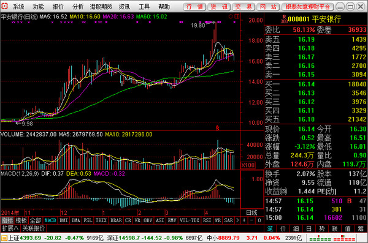Select the 日 tab in quote panel
Image resolution: width=368 pixels, height=243 pixels.
(x=309, y=228)
